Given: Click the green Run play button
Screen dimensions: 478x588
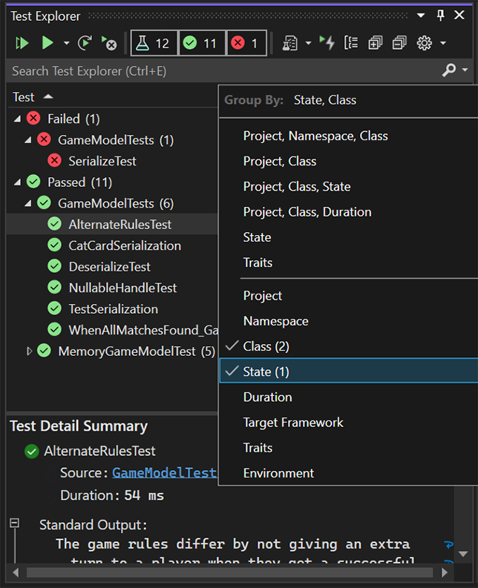Looking at the screenshot, I should 48,43.
